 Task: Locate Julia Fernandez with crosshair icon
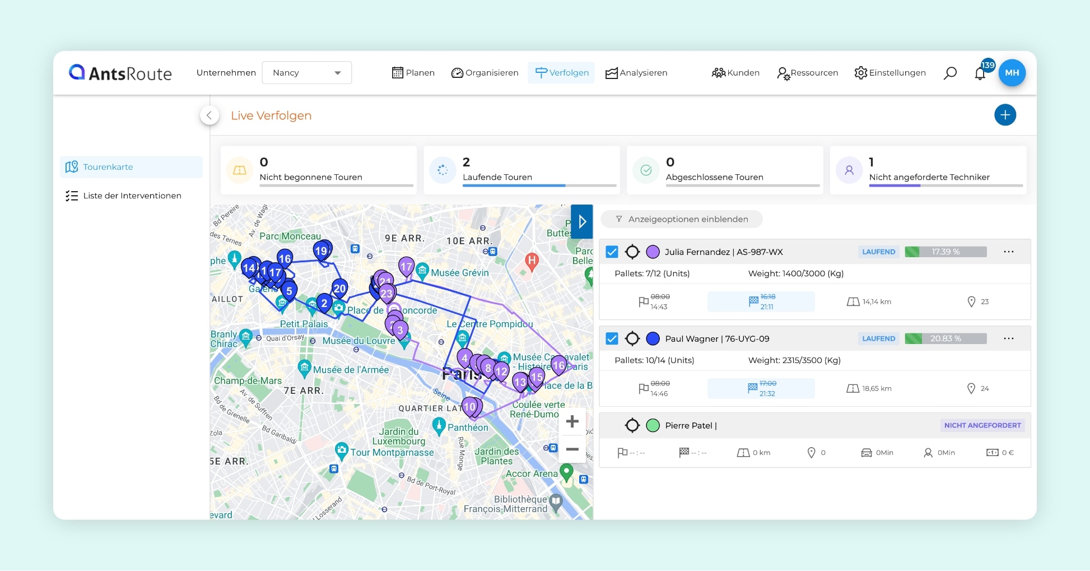pos(632,252)
